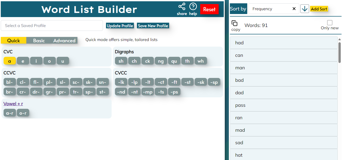Open help via question mark icon
The image size is (342, 160).
point(193,7)
